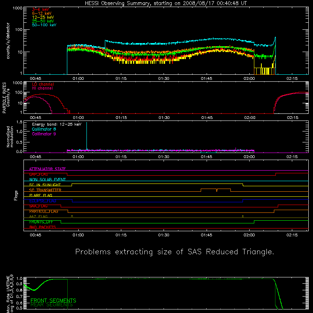Select the 25-50 keV legend label

click(43, 21)
